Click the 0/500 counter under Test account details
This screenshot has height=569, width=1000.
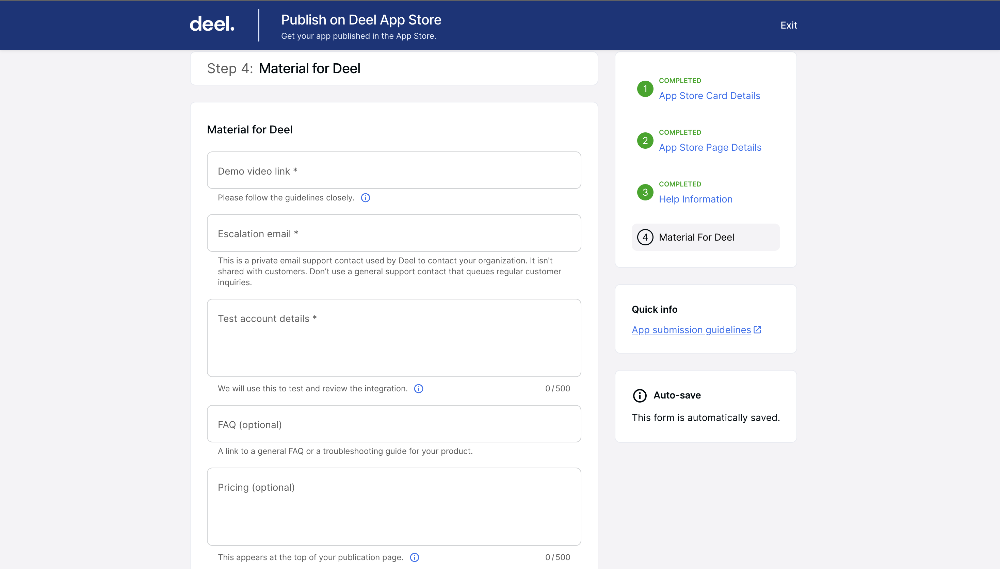pyautogui.click(x=558, y=388)
